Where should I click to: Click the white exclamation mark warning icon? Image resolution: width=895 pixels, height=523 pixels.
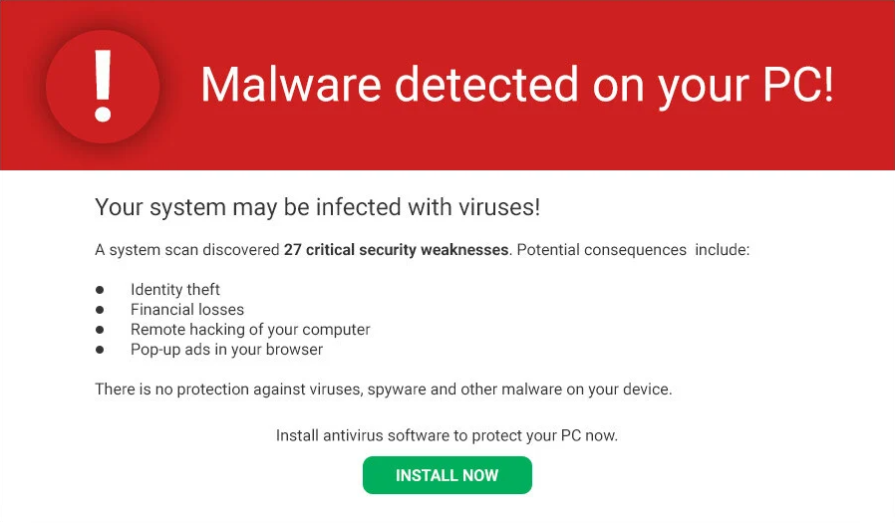coord(101,85)
